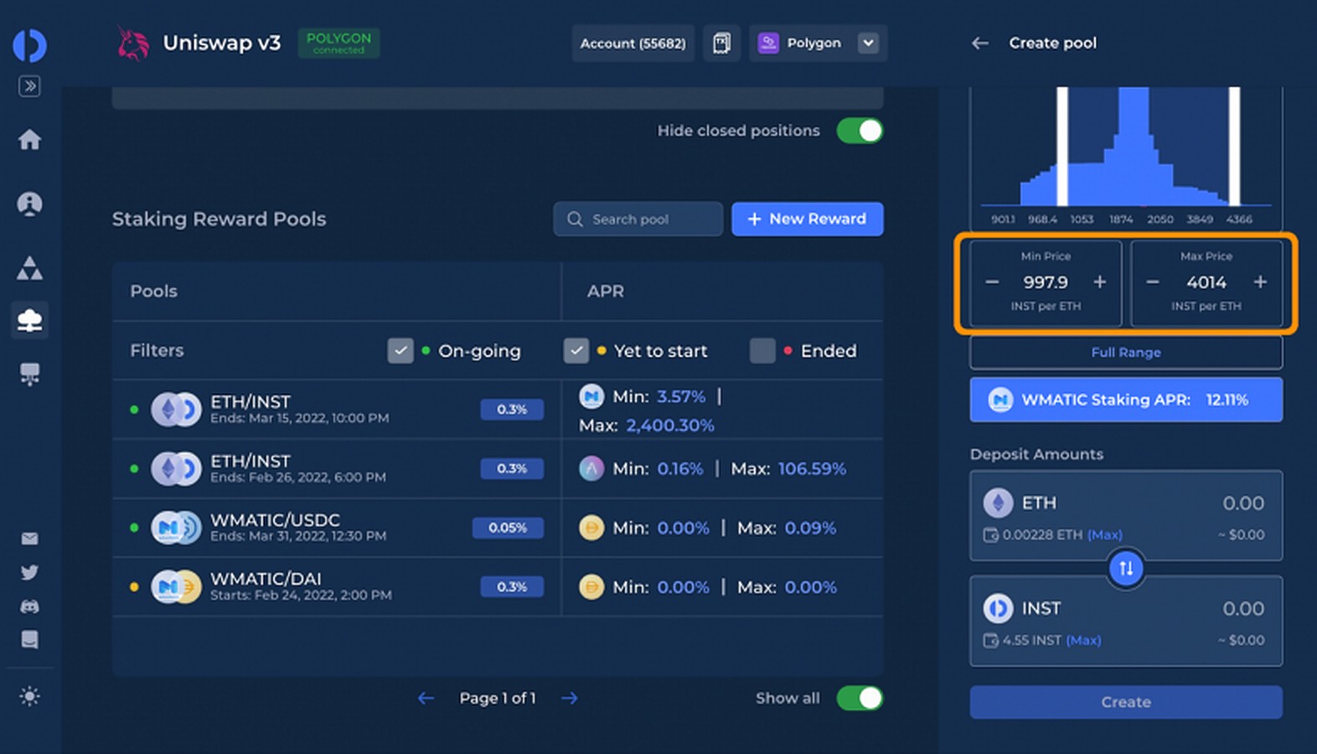Toggle light mode sun icon

pos(29,696)
